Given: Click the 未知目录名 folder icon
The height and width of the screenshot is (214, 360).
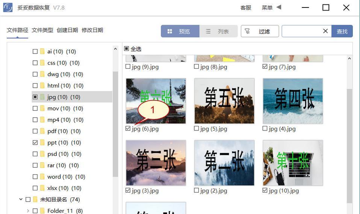Looking at the screenshot, I should 35,199.
